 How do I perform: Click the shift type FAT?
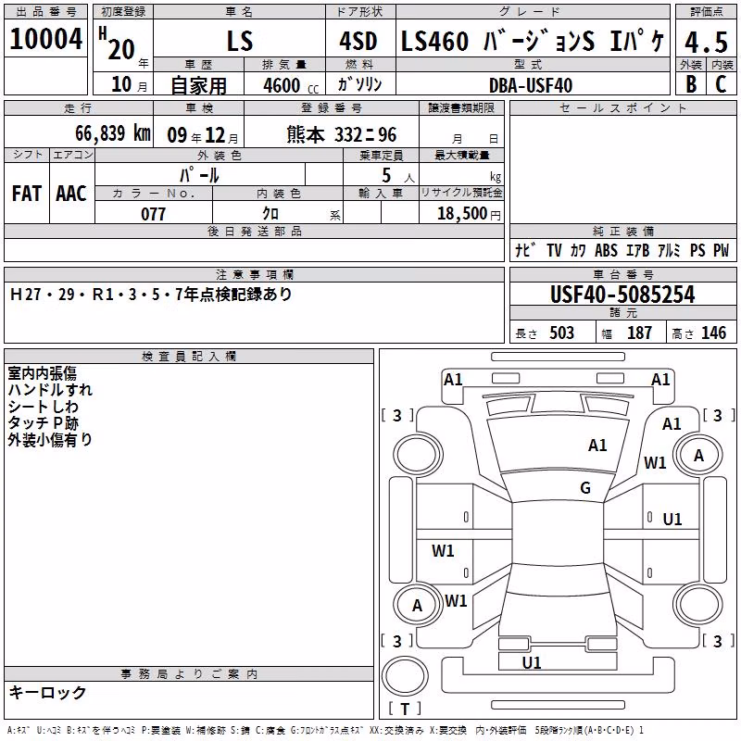coord(27,194)
